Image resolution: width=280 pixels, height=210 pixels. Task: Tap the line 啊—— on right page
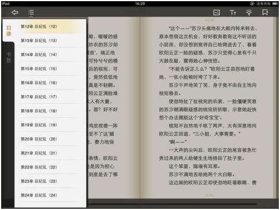tap(178, 142)
